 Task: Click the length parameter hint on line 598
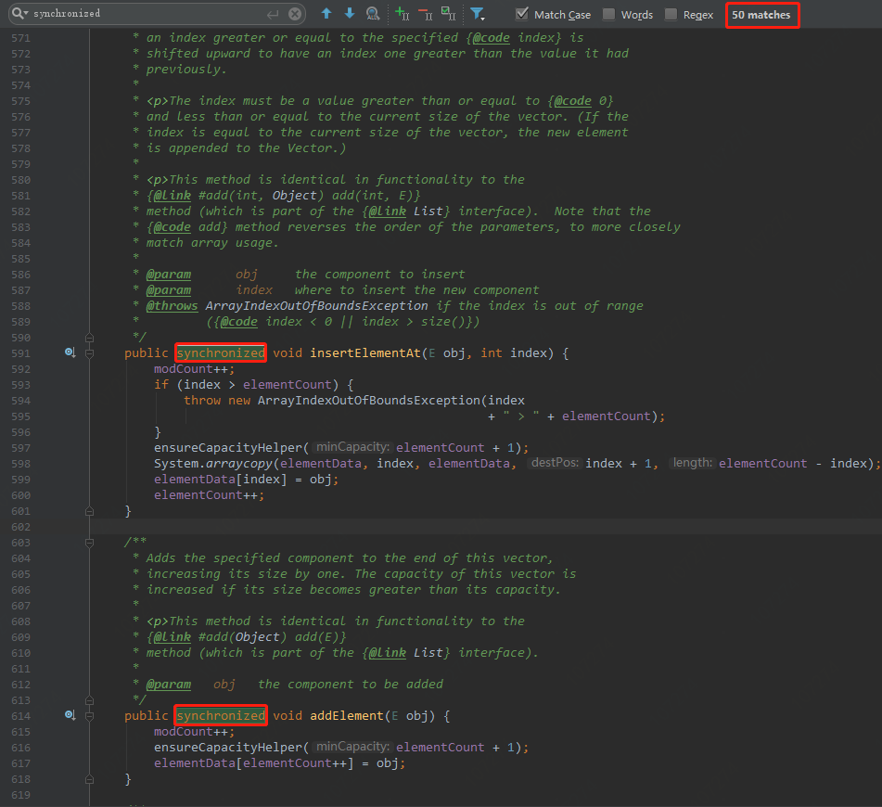coord(693,463)
